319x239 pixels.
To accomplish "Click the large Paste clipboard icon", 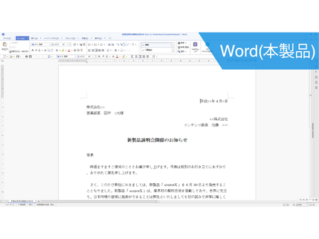I will click(x=5, y=44).
